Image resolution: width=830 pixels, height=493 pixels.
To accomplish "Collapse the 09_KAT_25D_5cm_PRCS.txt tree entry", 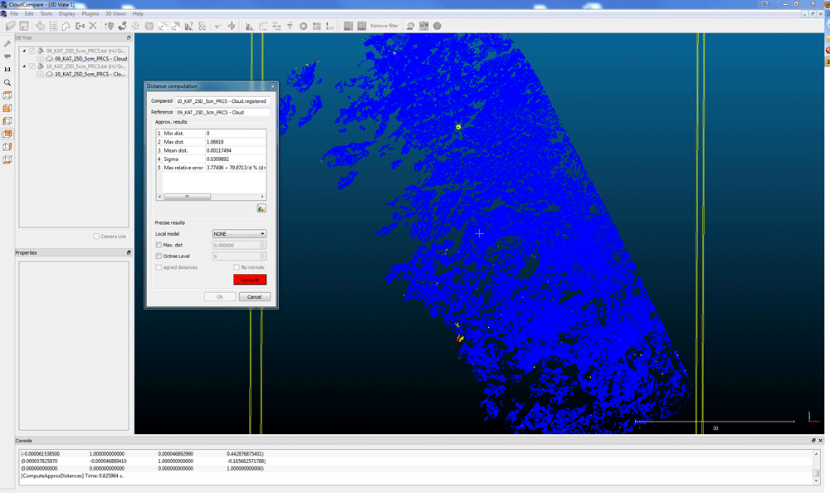I will pyautogui.click(x=26, y=50).
